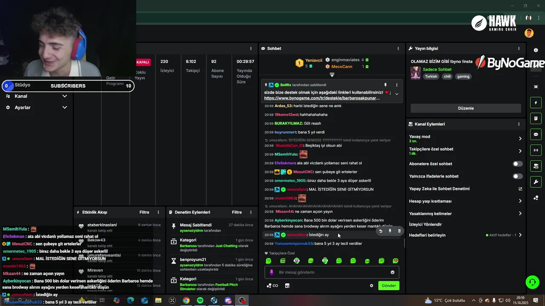Viewport: 545px width, 306px height.
Task: Open chat settings gear icon
Action: pos(371,286)
